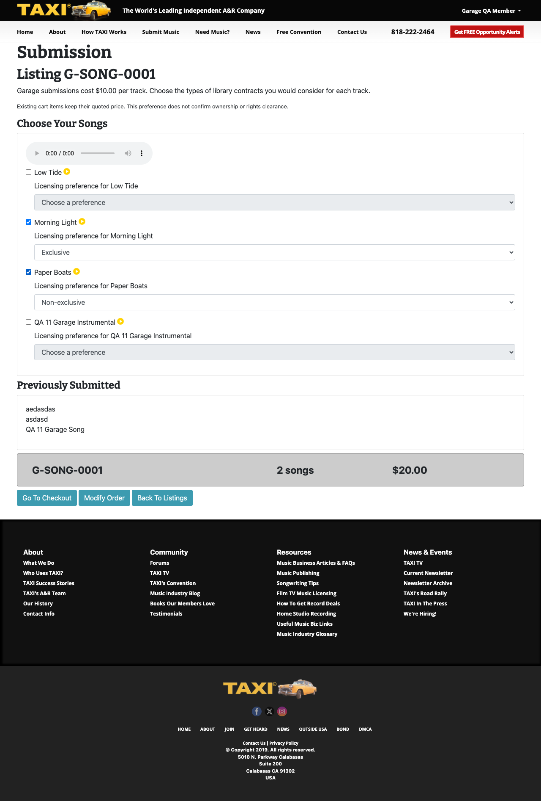Viewport: 541px width, 801px height.
Task: Open the audio player more options menu
Action: (x=142, y=153)
